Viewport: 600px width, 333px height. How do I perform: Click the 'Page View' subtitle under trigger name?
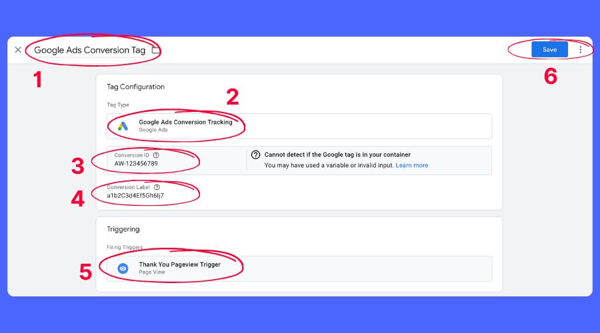click(x=152, y=272)
